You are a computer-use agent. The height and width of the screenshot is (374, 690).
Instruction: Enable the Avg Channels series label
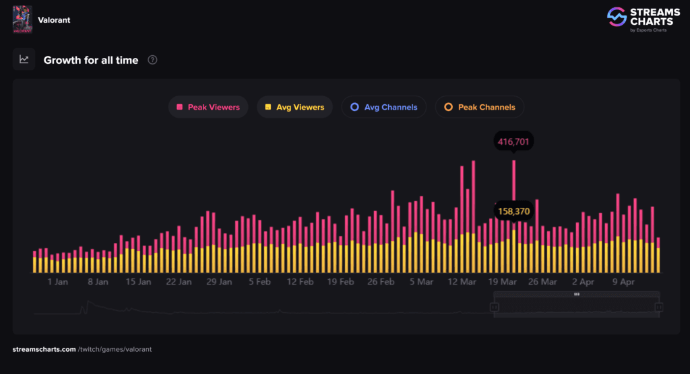(391, 107)
